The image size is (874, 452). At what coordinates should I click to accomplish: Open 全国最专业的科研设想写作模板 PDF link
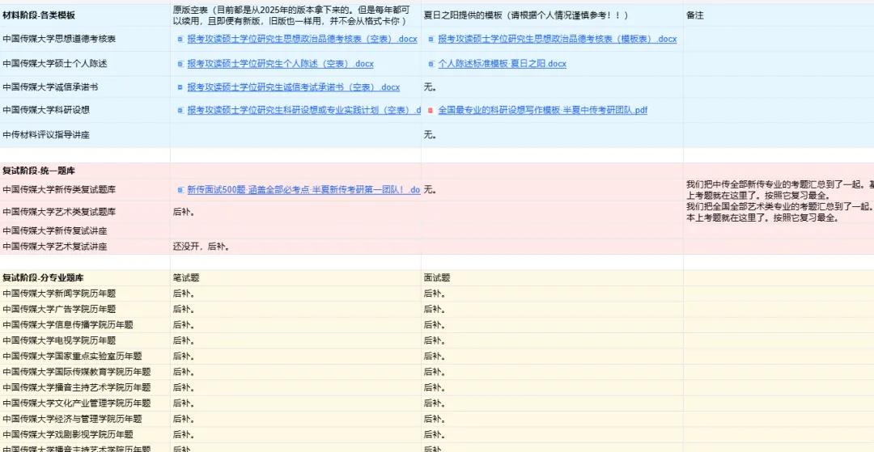pos(543,110)
